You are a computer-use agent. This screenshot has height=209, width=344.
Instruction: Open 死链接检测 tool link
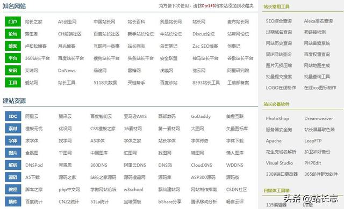[314, 32]
